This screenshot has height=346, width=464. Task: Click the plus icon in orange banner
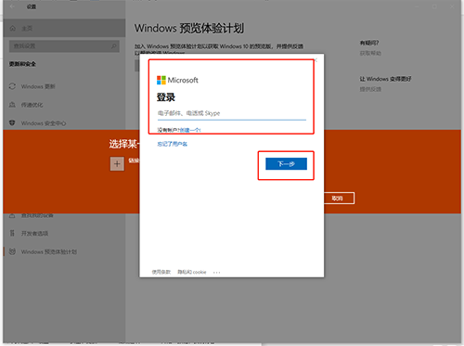(117, 164)
